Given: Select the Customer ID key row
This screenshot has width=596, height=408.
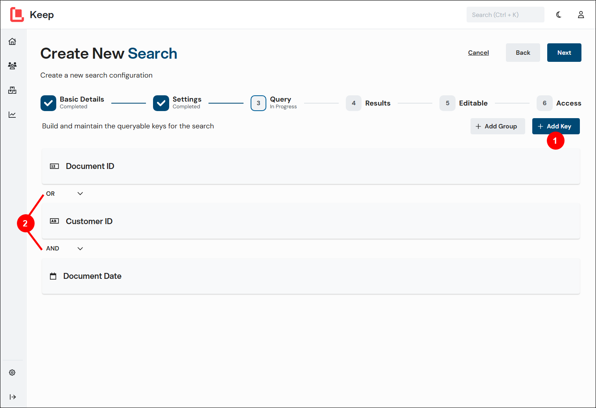Looking at the screenshot, I should pyautogui.click(x=311, y=221).
